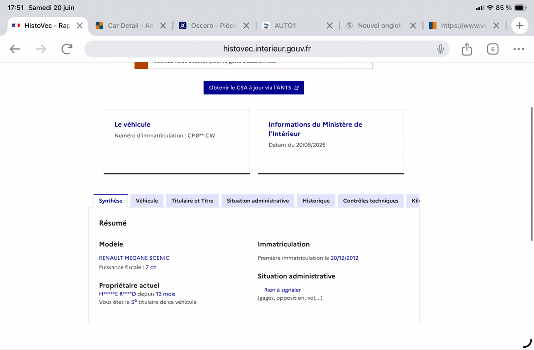Image resolution: width=534 pixels, height=350 pixels.
Task: Reload the page with refresh icon
Action: [67, 49]
